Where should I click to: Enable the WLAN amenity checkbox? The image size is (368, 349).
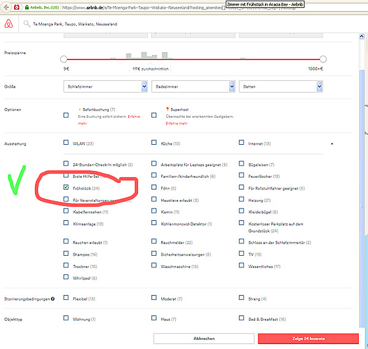tap(66, 143)
